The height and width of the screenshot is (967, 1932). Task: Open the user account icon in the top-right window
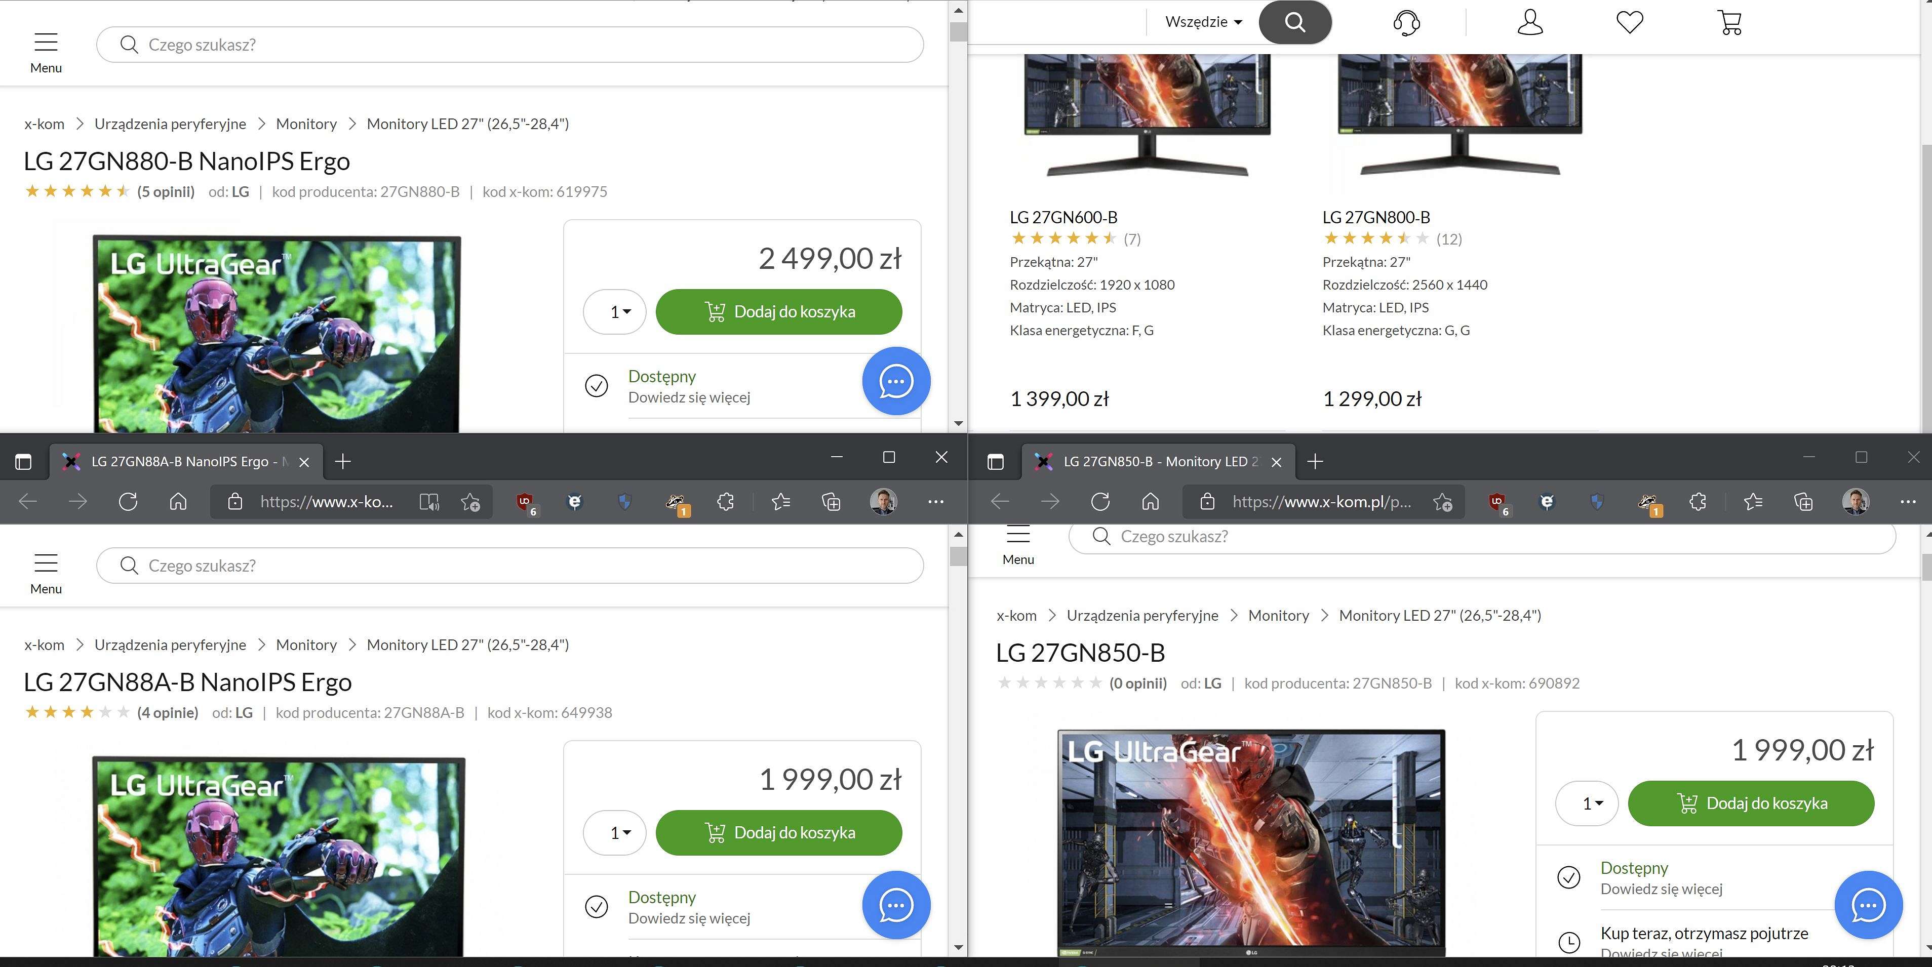pos(1530,22)
